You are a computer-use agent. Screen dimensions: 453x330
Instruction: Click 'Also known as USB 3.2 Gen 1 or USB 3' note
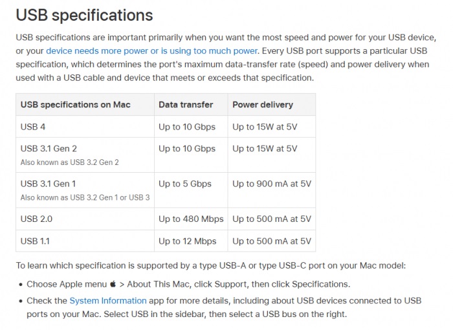[x=85, y=197]
